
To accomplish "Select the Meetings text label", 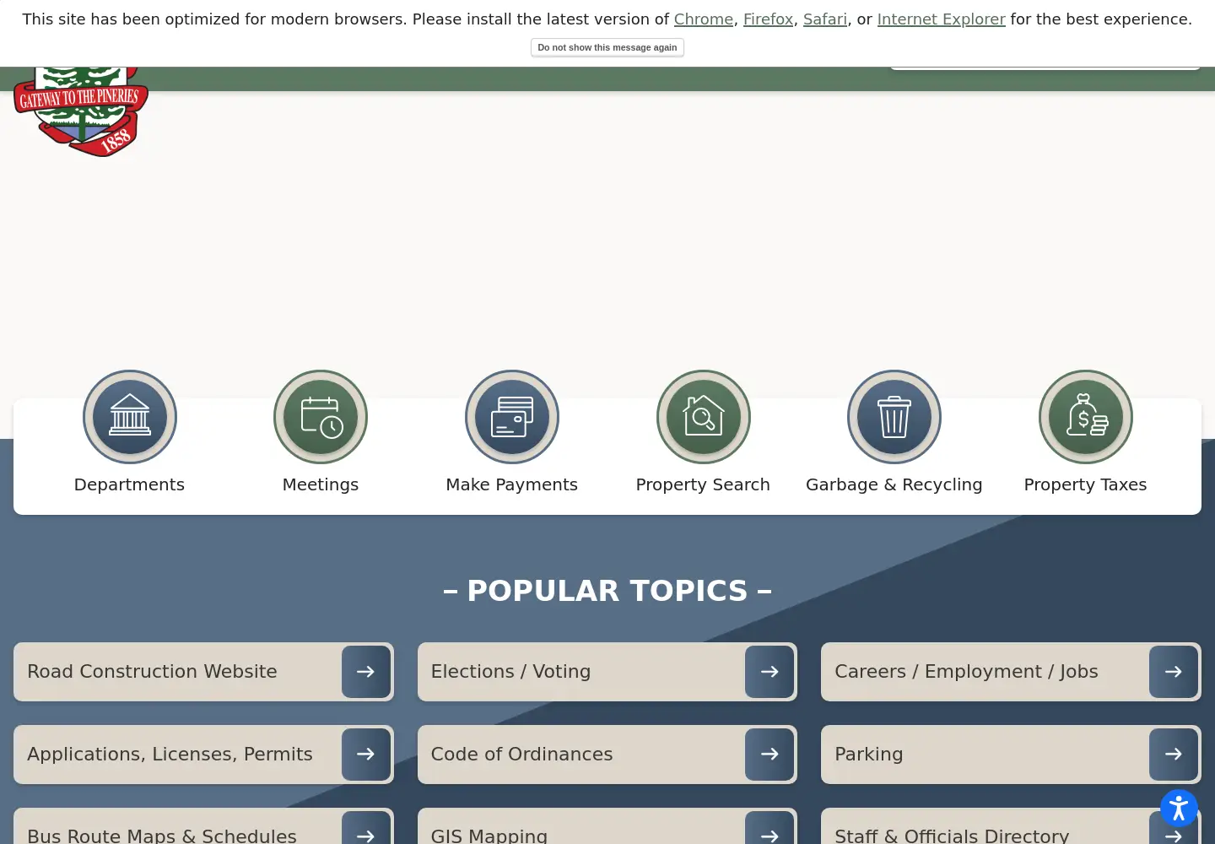I will point(321,484).
